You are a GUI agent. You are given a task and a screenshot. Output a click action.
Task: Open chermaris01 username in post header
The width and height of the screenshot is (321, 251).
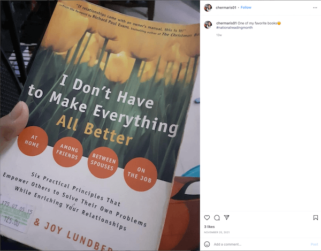click(226, 7)
